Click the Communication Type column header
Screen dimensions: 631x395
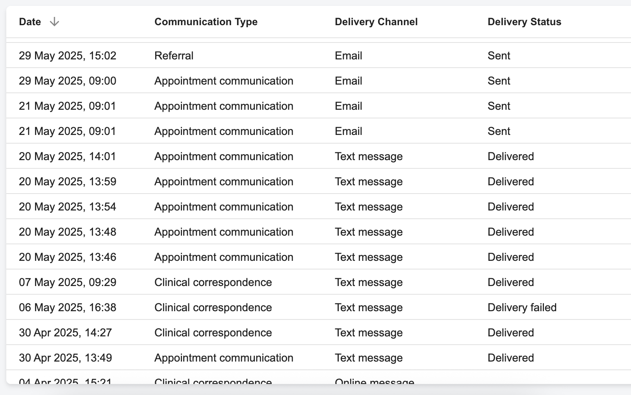pyautogui.click(x=206, y=22)
